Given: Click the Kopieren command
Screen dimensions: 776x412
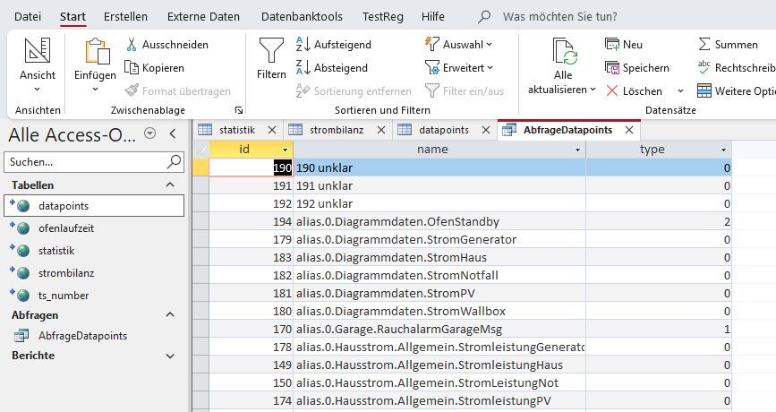Looking at the screenshot, I should pyautogui.click(x=155, y=68).
